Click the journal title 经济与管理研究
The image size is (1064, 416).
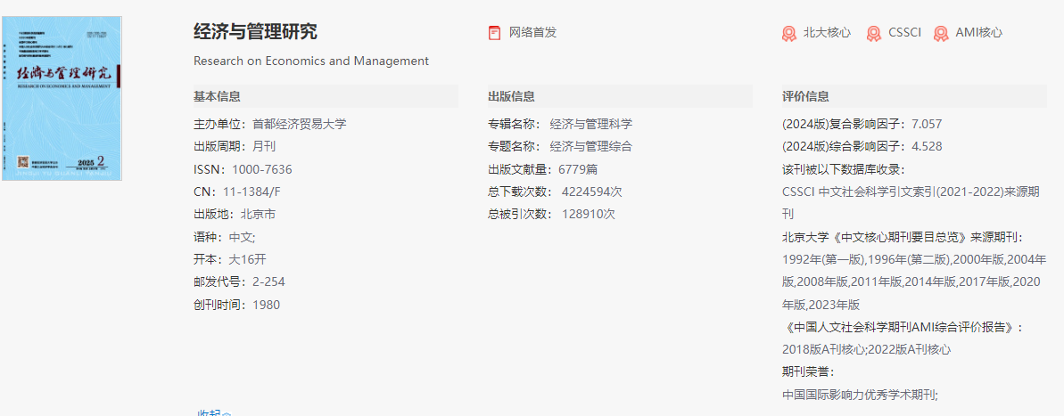pyautogui.click(x=255, y=32)
